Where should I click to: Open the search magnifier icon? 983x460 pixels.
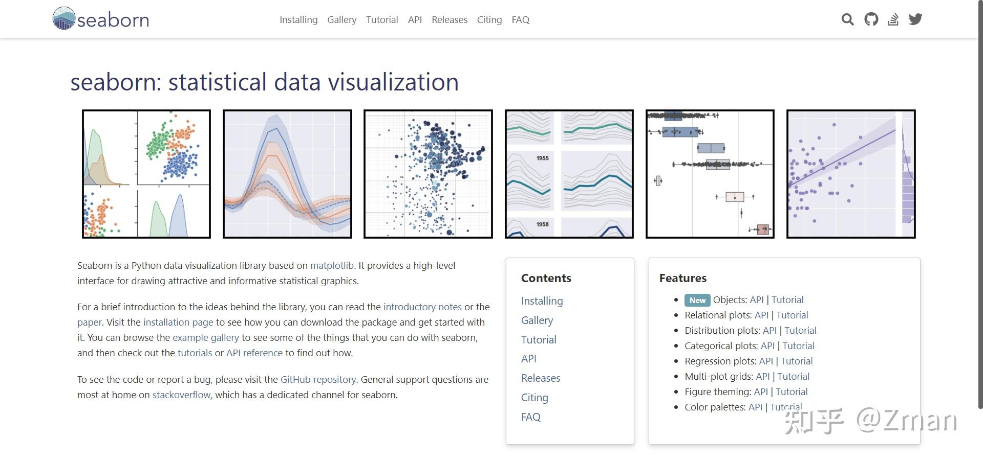pyautogui.click(x=847, y=19)
